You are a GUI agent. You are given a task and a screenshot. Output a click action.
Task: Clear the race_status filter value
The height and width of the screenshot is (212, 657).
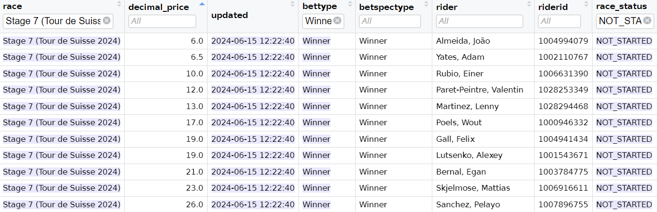[x=647, y=21]
